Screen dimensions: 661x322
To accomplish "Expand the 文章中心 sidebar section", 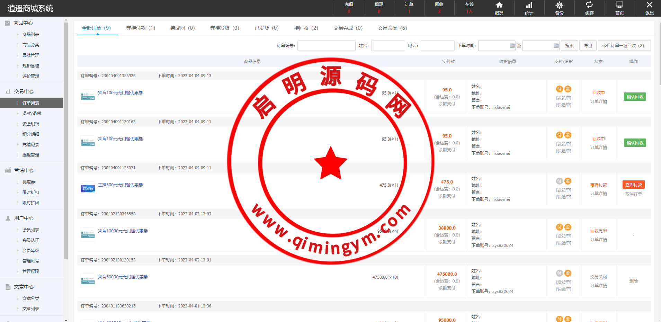I will 24,287.
